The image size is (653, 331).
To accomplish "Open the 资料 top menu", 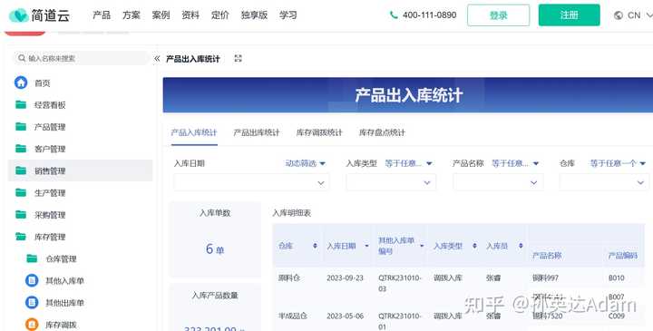I will 190,15.
